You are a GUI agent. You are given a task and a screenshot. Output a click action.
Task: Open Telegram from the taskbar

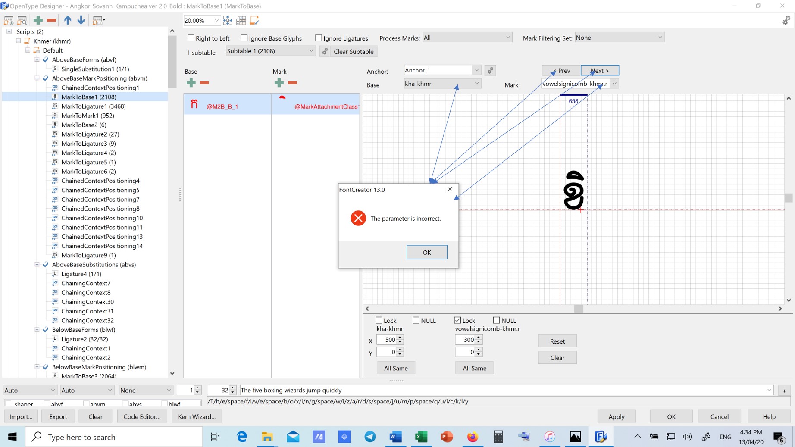coord(370,437)
